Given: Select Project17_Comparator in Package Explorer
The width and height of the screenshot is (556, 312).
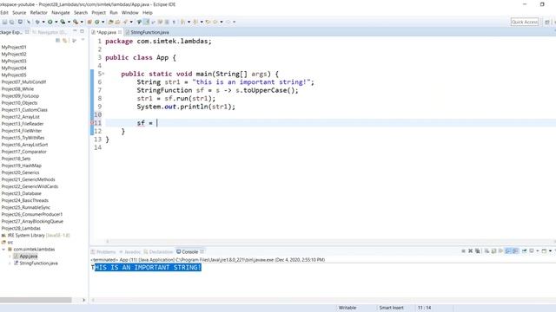Looking at the screenshot, I should [x=23, y=152].
